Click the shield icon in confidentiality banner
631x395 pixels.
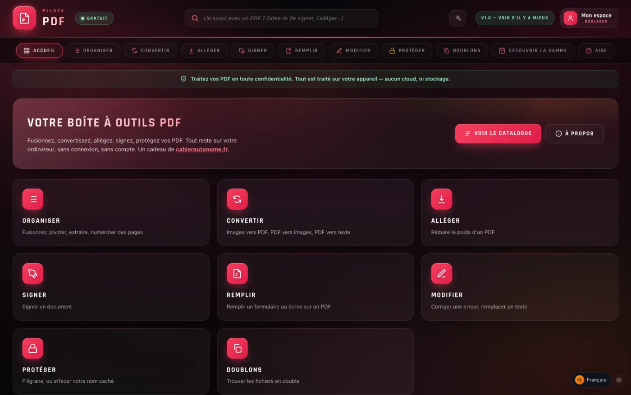pos(183,79)
